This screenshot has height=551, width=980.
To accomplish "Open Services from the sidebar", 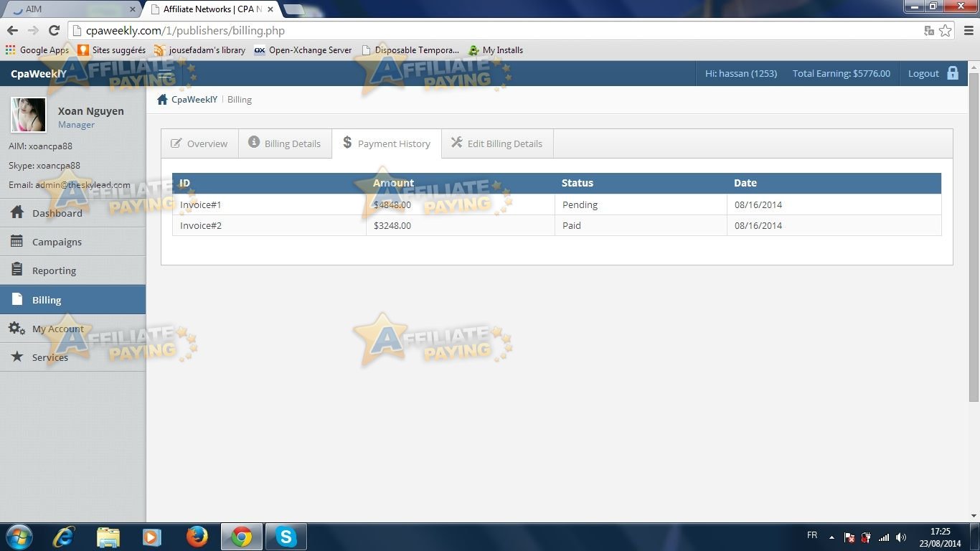I will click(x=72, y=357).
